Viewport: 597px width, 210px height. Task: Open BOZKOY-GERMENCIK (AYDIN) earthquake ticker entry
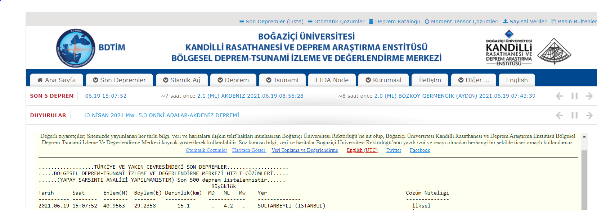(x=455, y=96)
